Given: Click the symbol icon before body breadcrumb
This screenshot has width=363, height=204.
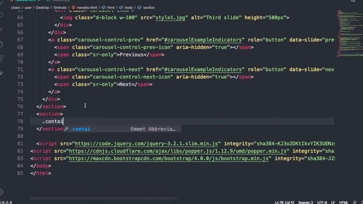Looking at the screenshot, I should 121,7.
